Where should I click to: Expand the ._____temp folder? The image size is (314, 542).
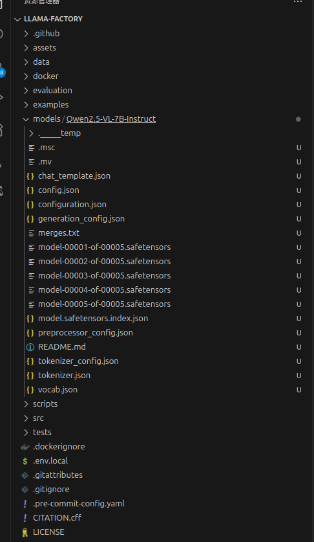(x=31, y=133)
